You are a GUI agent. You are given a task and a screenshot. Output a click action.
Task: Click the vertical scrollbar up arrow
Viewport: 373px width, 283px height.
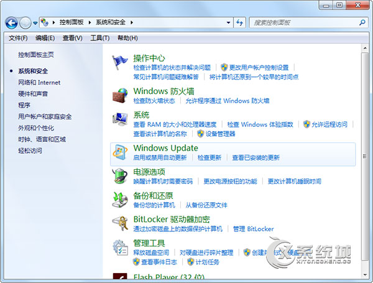365,48
